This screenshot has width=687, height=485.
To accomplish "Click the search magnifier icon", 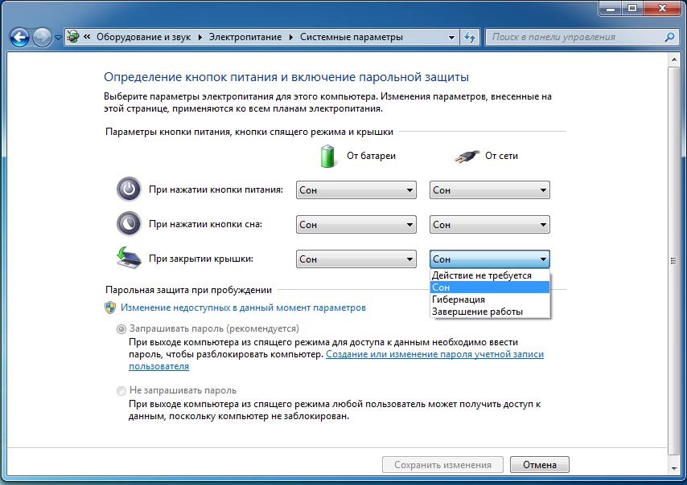I will click(x=669, y=37).
